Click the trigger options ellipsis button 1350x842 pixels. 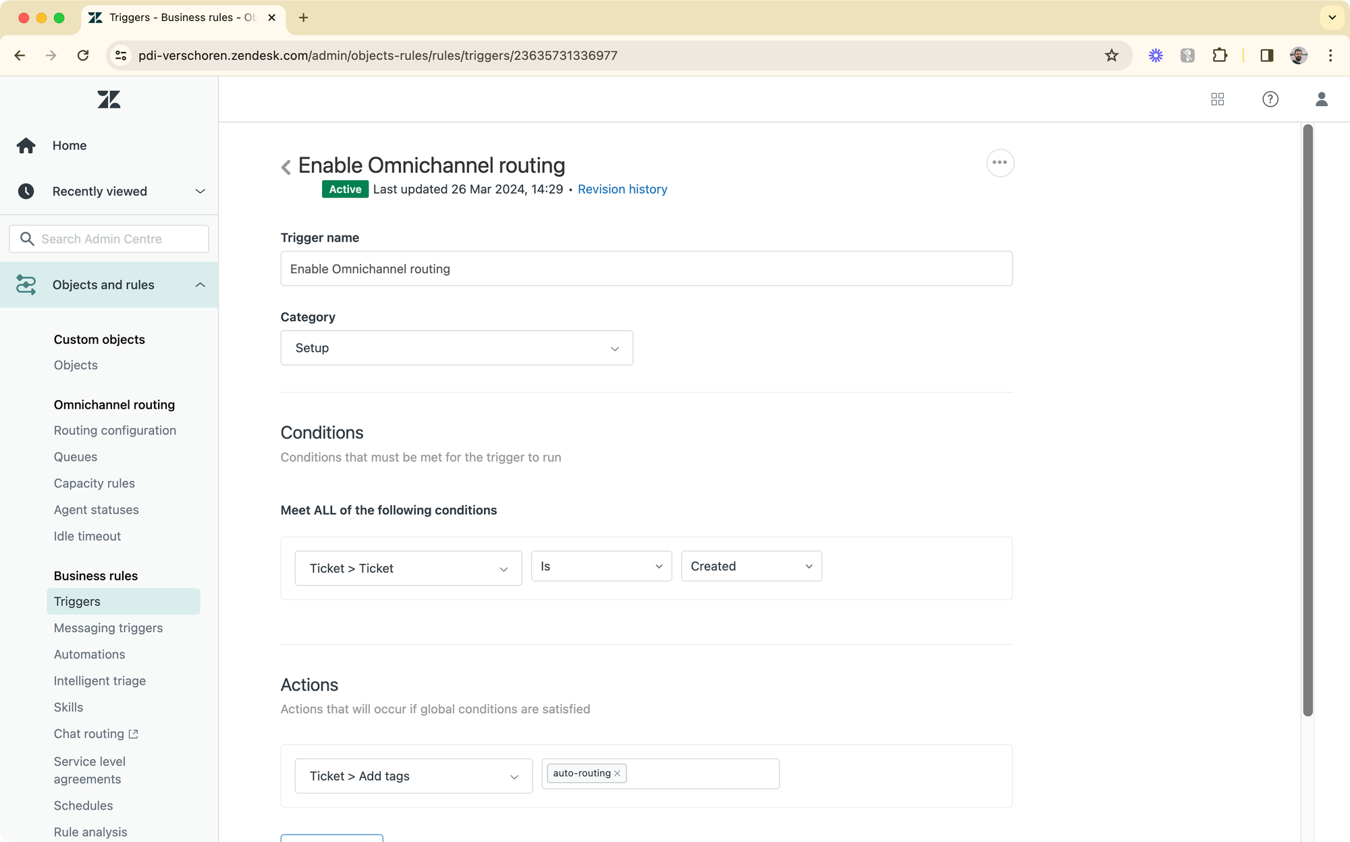point(1000,163)
